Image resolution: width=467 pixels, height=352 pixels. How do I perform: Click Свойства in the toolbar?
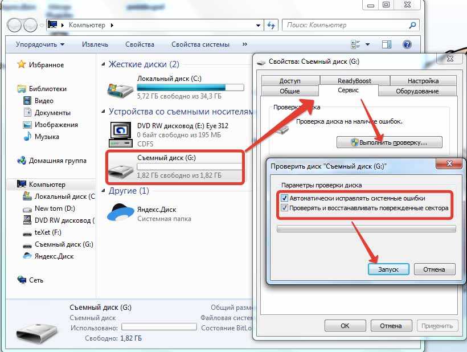point(140,44)
